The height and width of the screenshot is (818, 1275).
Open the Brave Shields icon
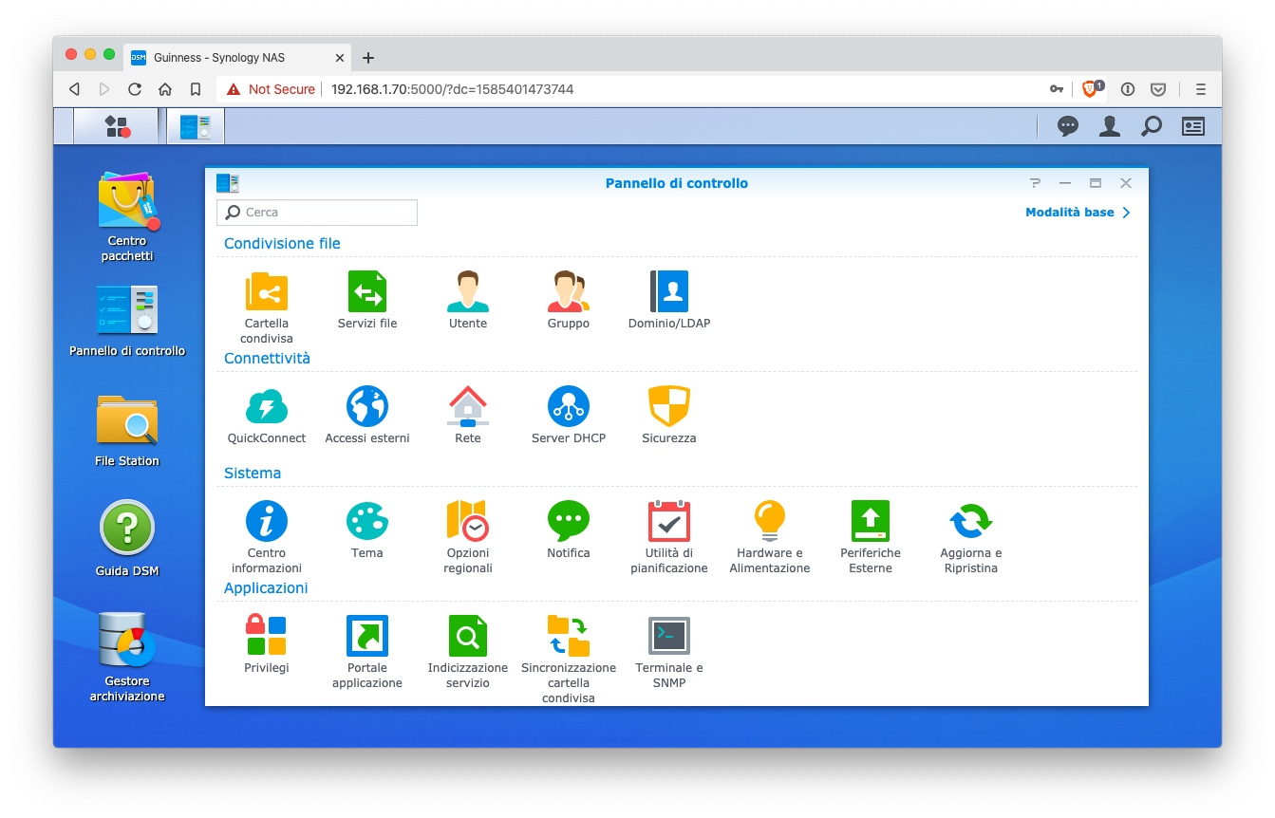(x=1090, y=88)
